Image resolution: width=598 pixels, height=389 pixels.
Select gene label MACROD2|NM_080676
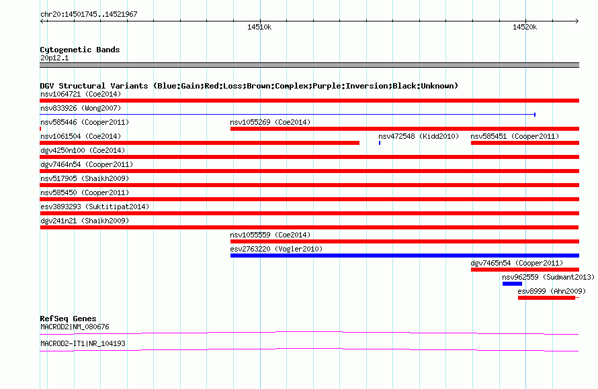click(x=75, y=327)
